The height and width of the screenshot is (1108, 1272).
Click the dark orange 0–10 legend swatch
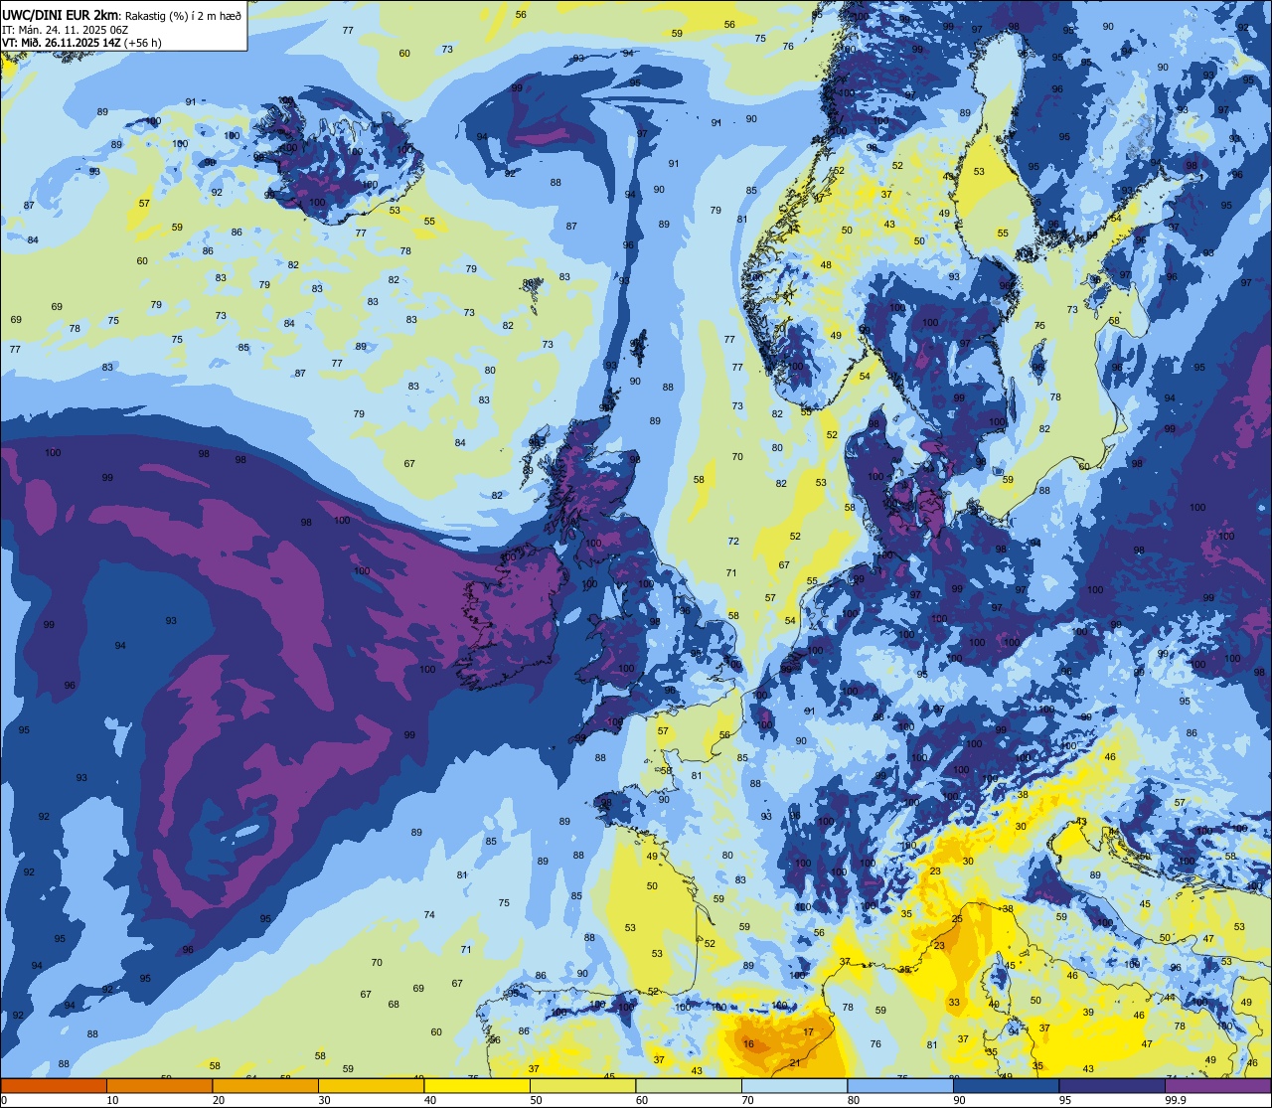click(x=54, y=1085)
